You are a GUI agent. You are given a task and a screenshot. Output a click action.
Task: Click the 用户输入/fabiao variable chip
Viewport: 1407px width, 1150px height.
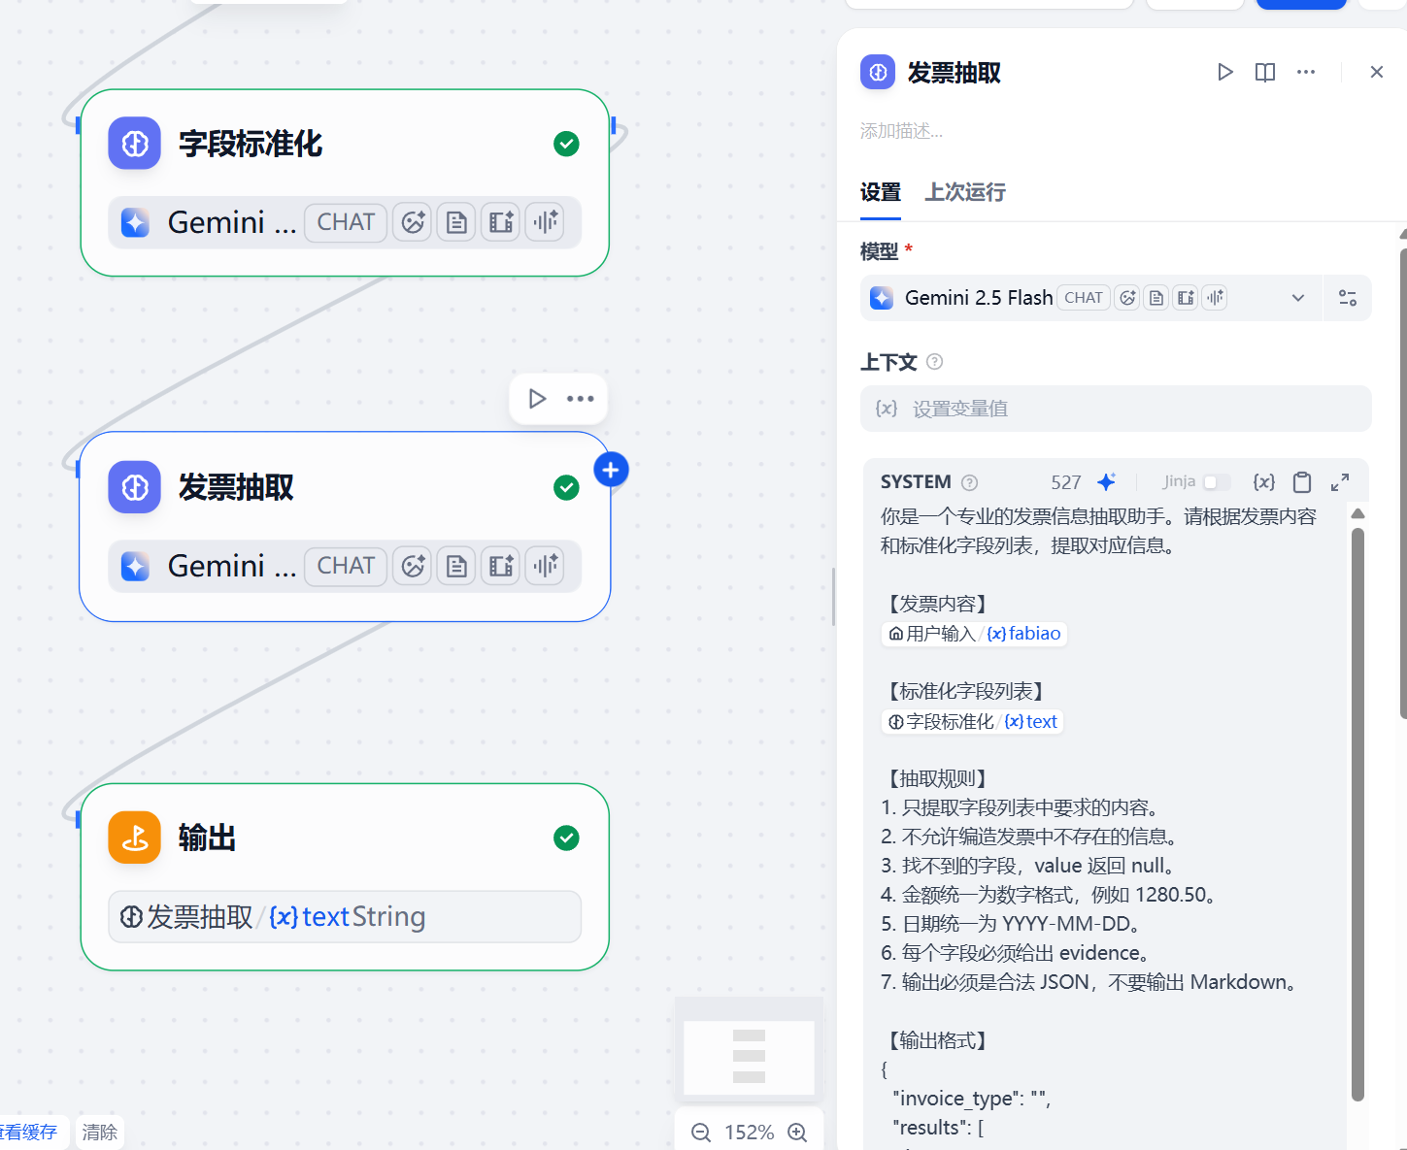pos(975,634)
